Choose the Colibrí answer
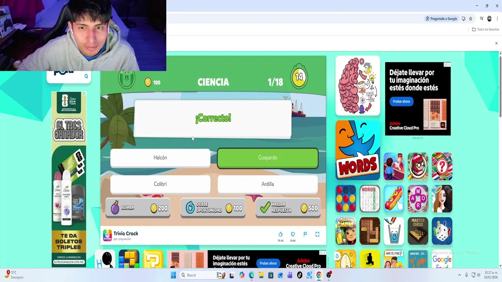The image size is (502, 282). point(160,184)
